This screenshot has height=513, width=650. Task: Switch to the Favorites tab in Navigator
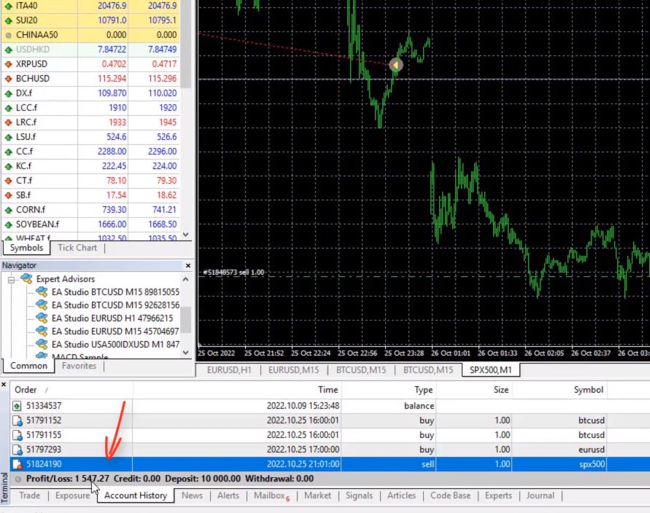(79, 366)
